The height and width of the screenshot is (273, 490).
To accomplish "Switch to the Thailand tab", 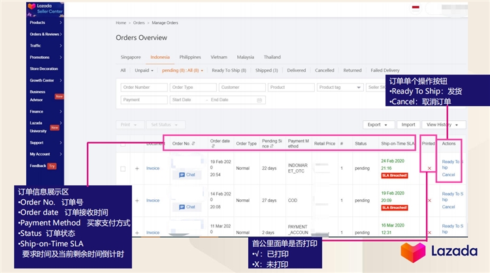I will tap(272, 57).
